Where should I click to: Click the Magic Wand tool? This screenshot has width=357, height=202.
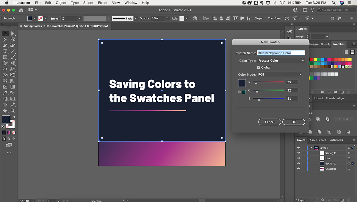[x=5, y=39]
